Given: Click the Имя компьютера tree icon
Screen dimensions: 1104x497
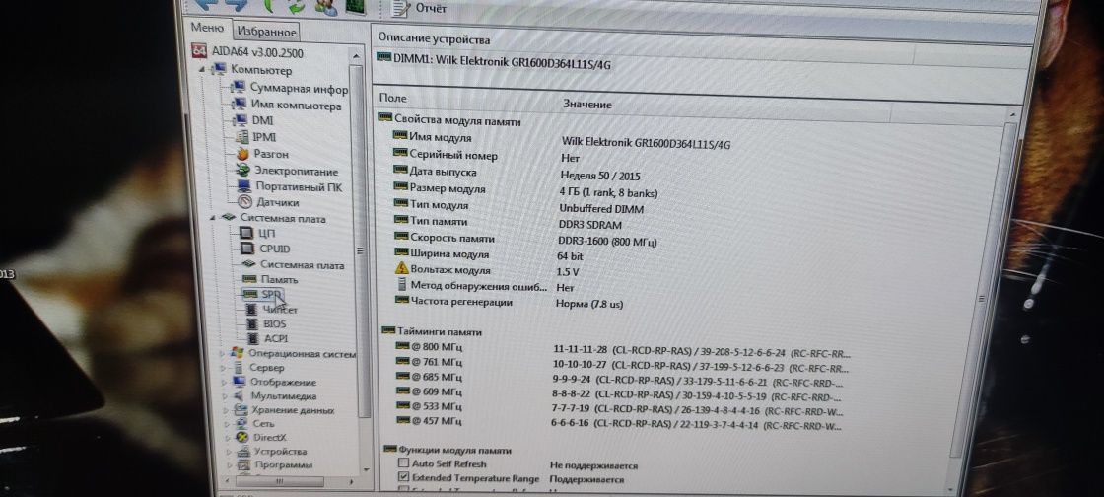Looking at the screenshot, I should point(241,105).
